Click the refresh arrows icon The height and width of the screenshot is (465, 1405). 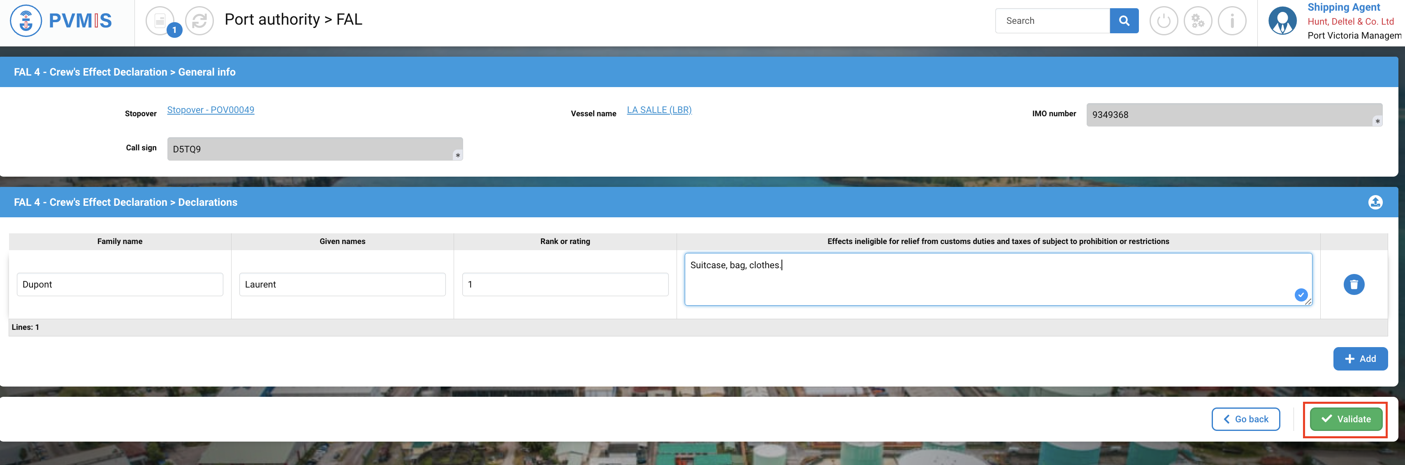[199, 21]
